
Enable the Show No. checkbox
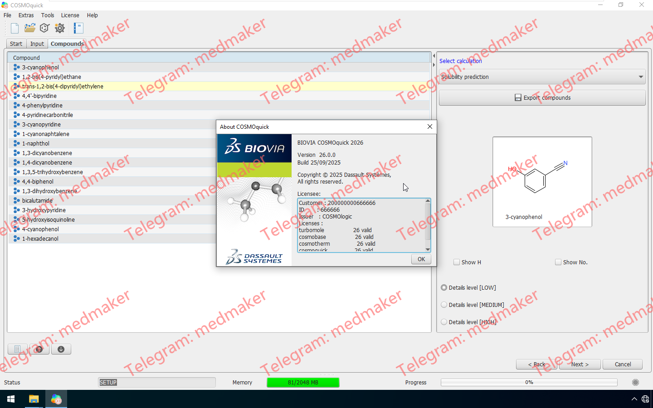coord(558,262)
